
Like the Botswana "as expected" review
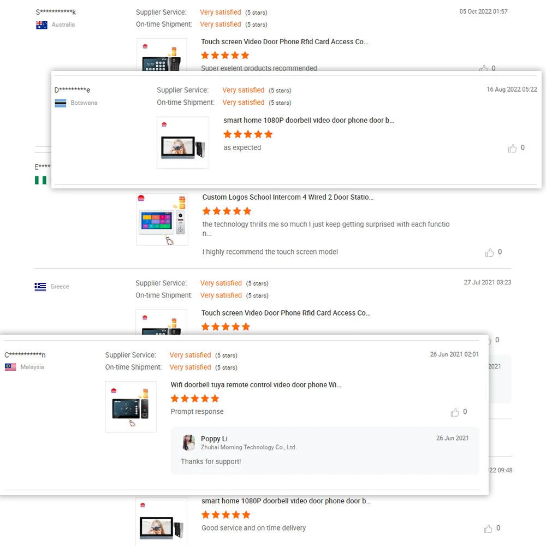[512, 149]
